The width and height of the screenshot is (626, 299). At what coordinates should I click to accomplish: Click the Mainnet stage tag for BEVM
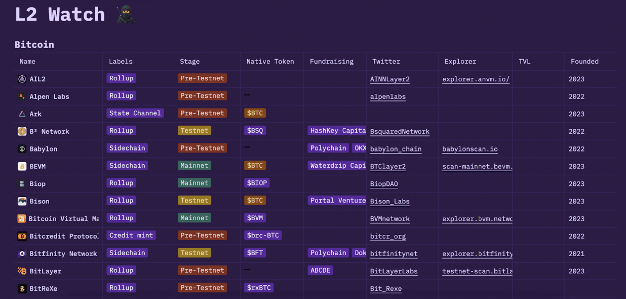(x=194, y=166)
